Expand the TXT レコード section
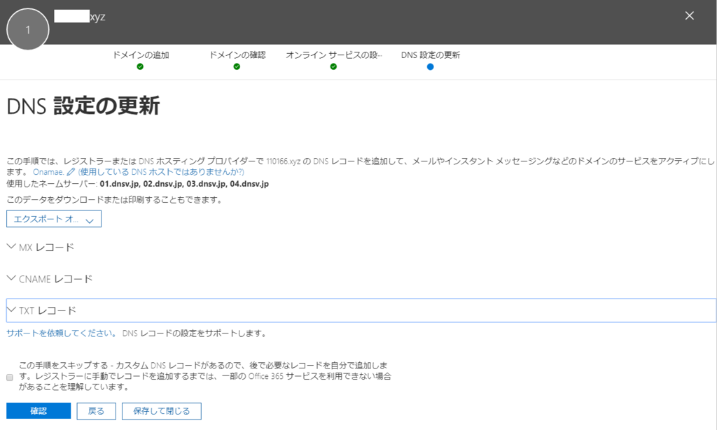The image size is (717, 430). click(361, 310)
